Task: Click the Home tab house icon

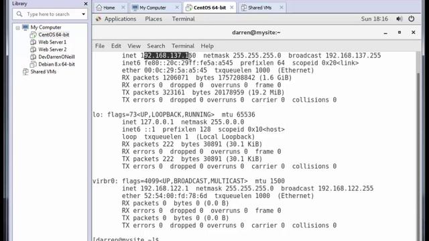Action: (99, 7)
